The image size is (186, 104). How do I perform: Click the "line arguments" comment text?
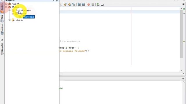coord(70,41)
